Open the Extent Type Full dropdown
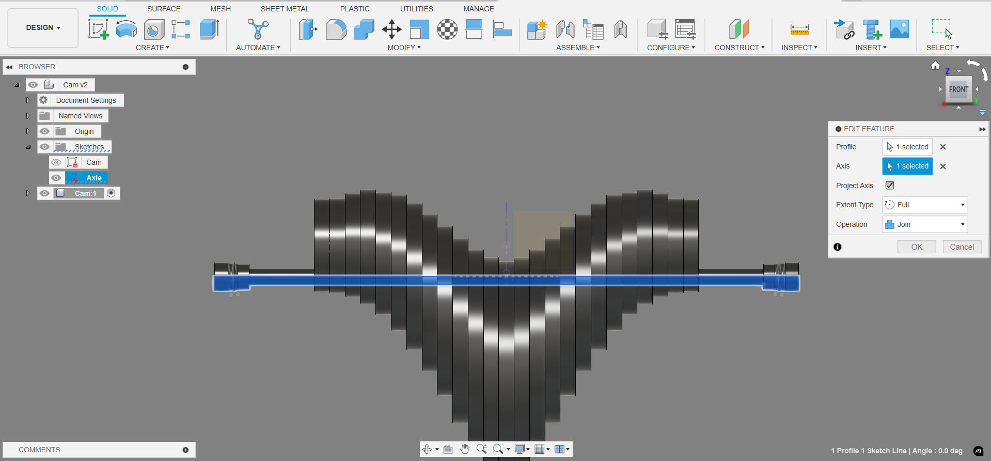The height and width of the screenshot is (461, 991). coord(925,205)
